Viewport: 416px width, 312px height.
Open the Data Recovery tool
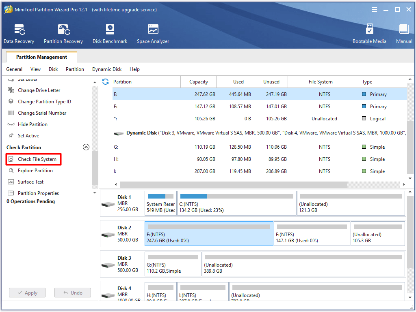click(x=19, y=34)
